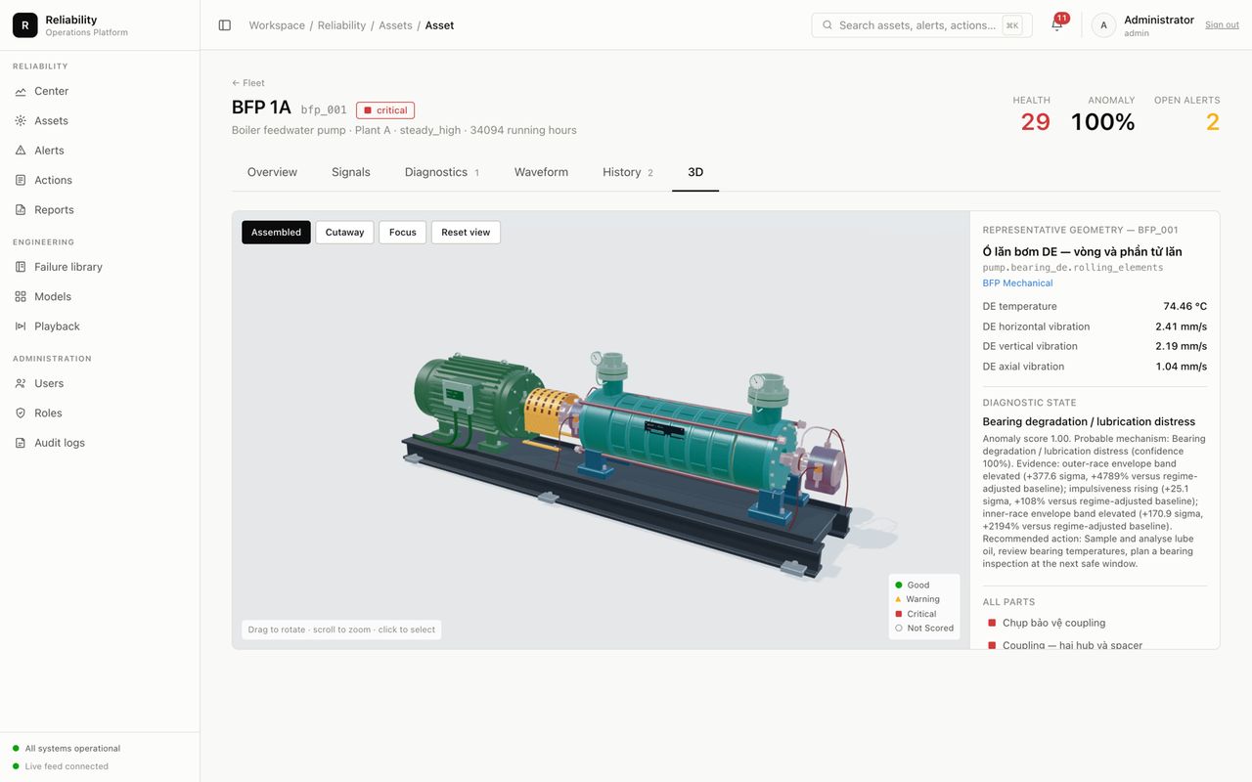Click the Roles shield icon
The image size is (1252, 782).
(x=21, y=413)
